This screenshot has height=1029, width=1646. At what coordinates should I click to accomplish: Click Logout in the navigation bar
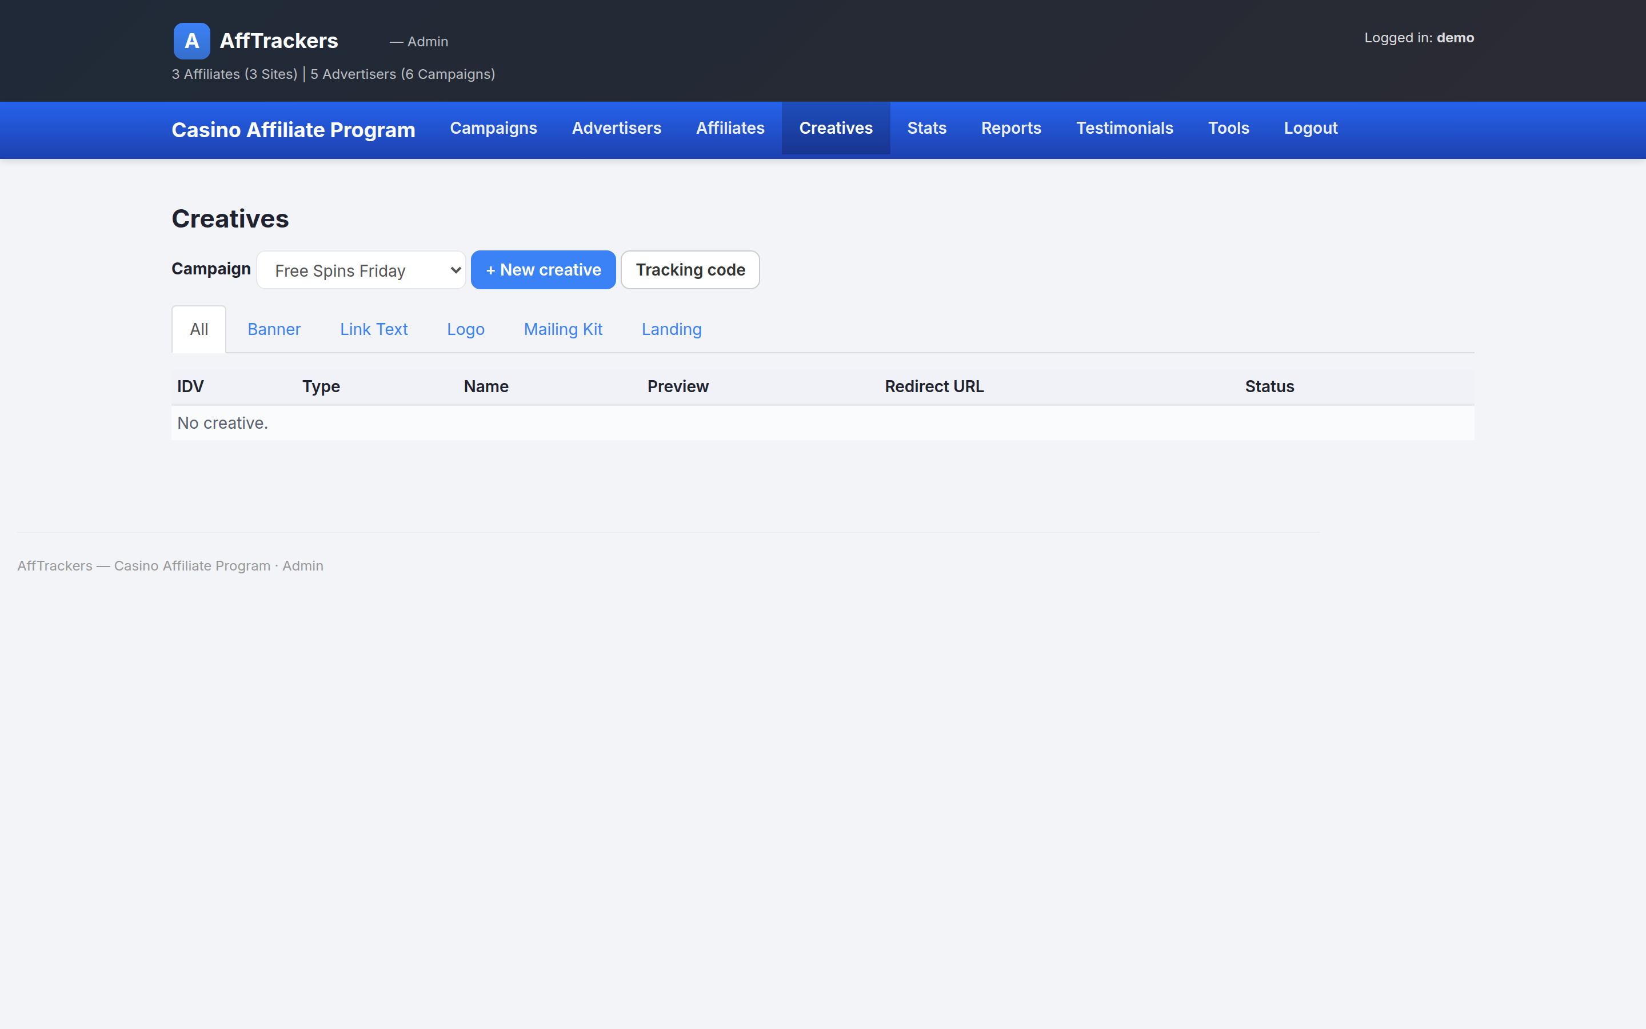coord(1311,128)
